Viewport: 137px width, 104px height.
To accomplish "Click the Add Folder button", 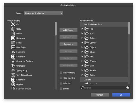I will point(68,30).
